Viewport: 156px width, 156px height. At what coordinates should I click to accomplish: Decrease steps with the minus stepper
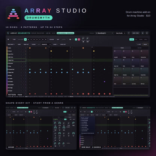click(67, 39)
